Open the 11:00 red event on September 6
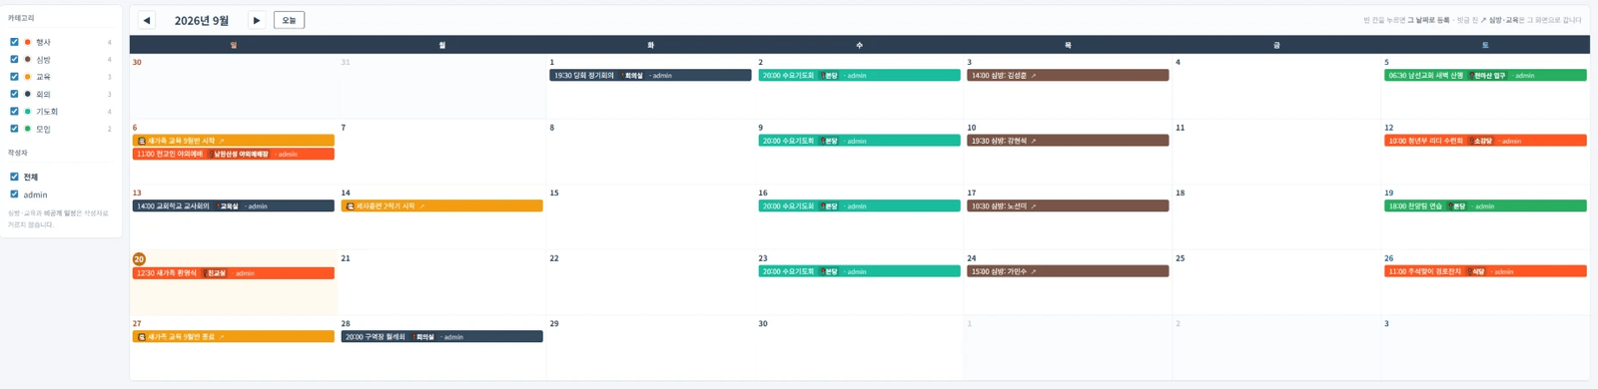Image resolution: width=1598 pixels, height=389 pixels. pos(233,154)
